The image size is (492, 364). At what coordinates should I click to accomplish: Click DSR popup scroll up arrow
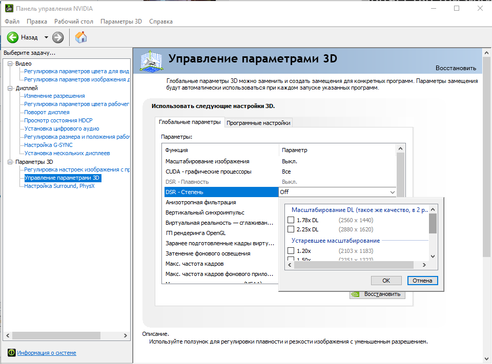[433, 209]
